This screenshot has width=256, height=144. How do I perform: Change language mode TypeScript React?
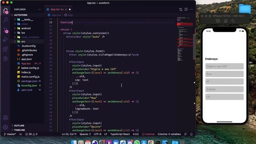[x=120, y=134]
